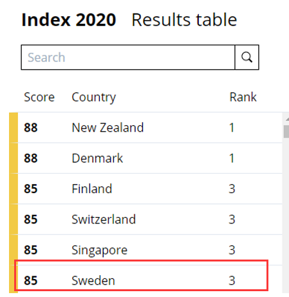Click the Score column header
The width and height of the screenshot is (289, 297).
(x=39, y=97)
